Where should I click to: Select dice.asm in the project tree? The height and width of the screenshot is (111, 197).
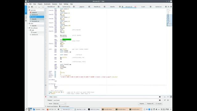pos(34,17)
